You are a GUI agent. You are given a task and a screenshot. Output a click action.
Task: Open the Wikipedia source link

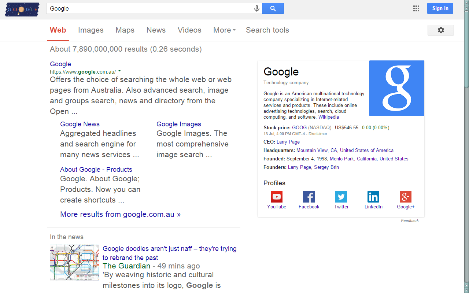329,117
